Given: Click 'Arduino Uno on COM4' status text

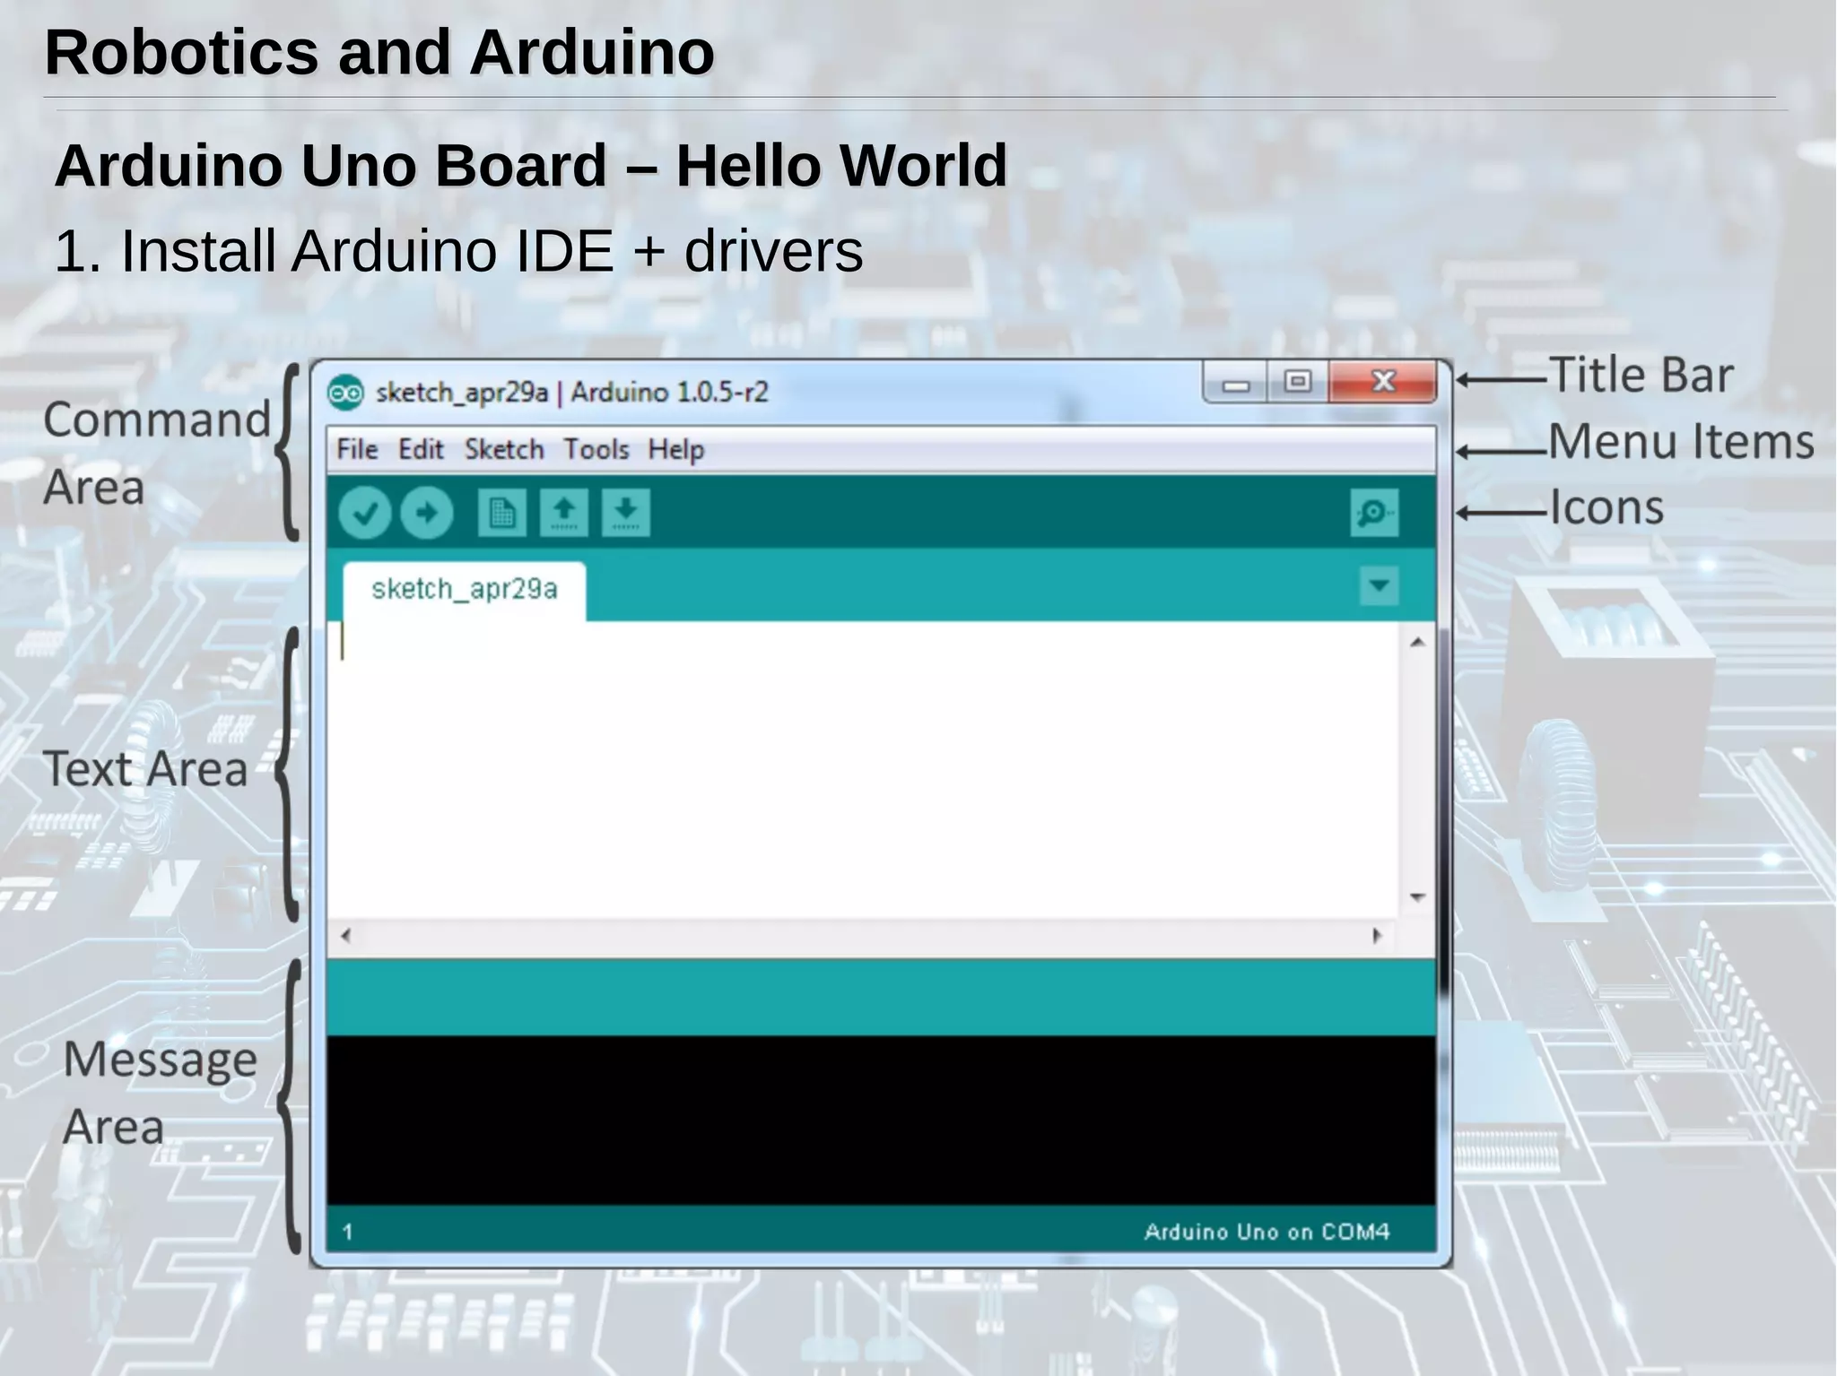Looking at the screenshot, I should (x=1267, y=1232).
